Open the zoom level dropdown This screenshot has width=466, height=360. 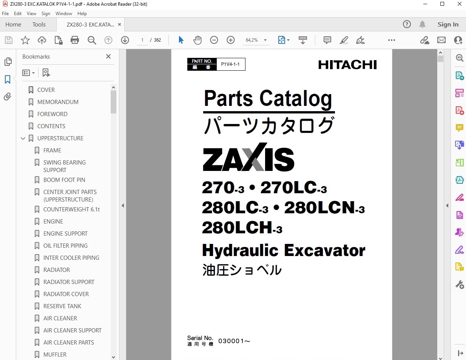click(265, 40)
